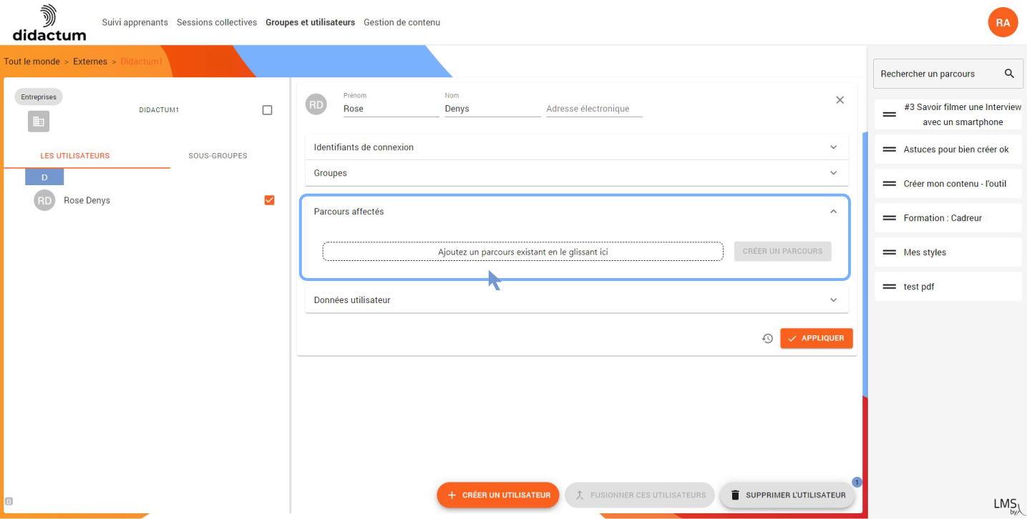Go to Tout le monde breadcrumb
1027x519 pixels.
[31, 61]
